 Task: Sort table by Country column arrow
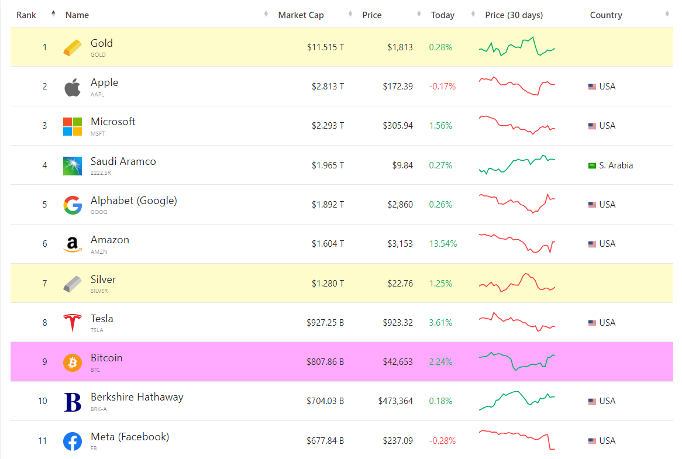point(667,14)
